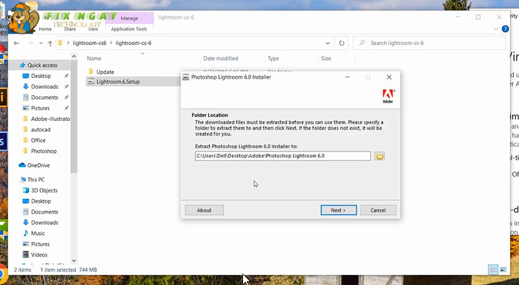Switch to details view layout icon
The image size is (519, 285).
[x=492, y=270]
